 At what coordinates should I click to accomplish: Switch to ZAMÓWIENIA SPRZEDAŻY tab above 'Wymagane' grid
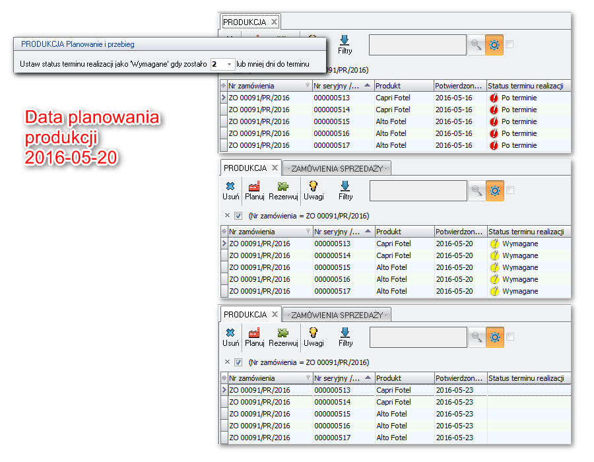pos(337,168)
